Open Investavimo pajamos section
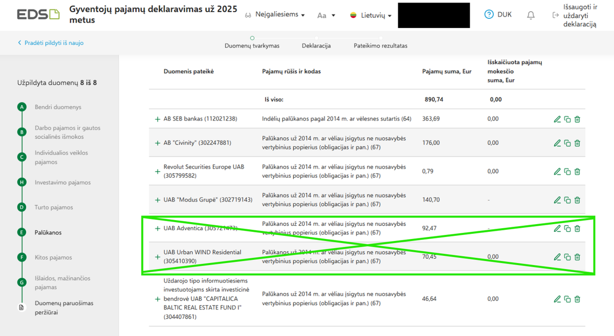Image resolution: width=614 pixels, height=336 pixels. (x=62, y=182)
